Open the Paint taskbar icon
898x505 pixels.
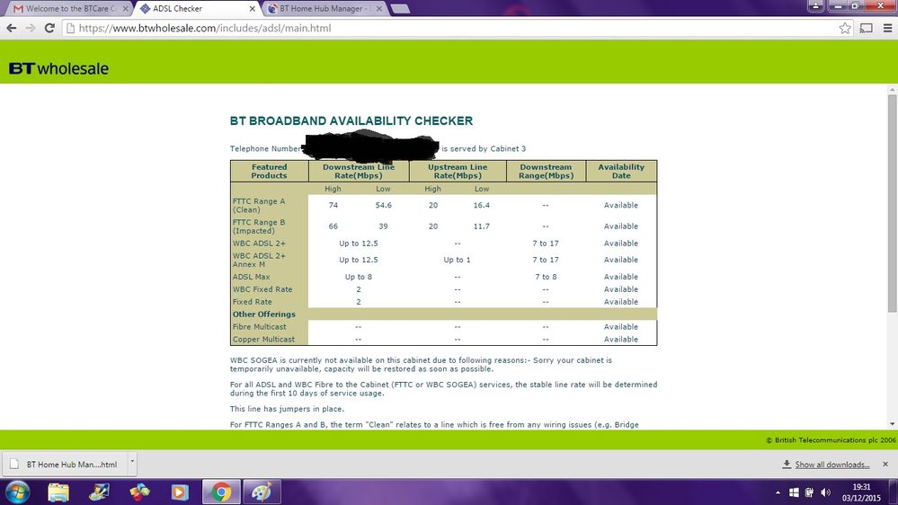[x=262, y=492]
